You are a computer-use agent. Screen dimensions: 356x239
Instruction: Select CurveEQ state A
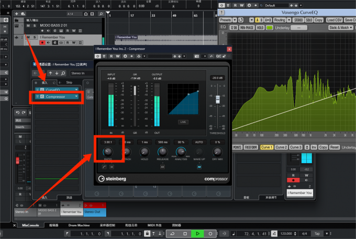pos(257,20)
